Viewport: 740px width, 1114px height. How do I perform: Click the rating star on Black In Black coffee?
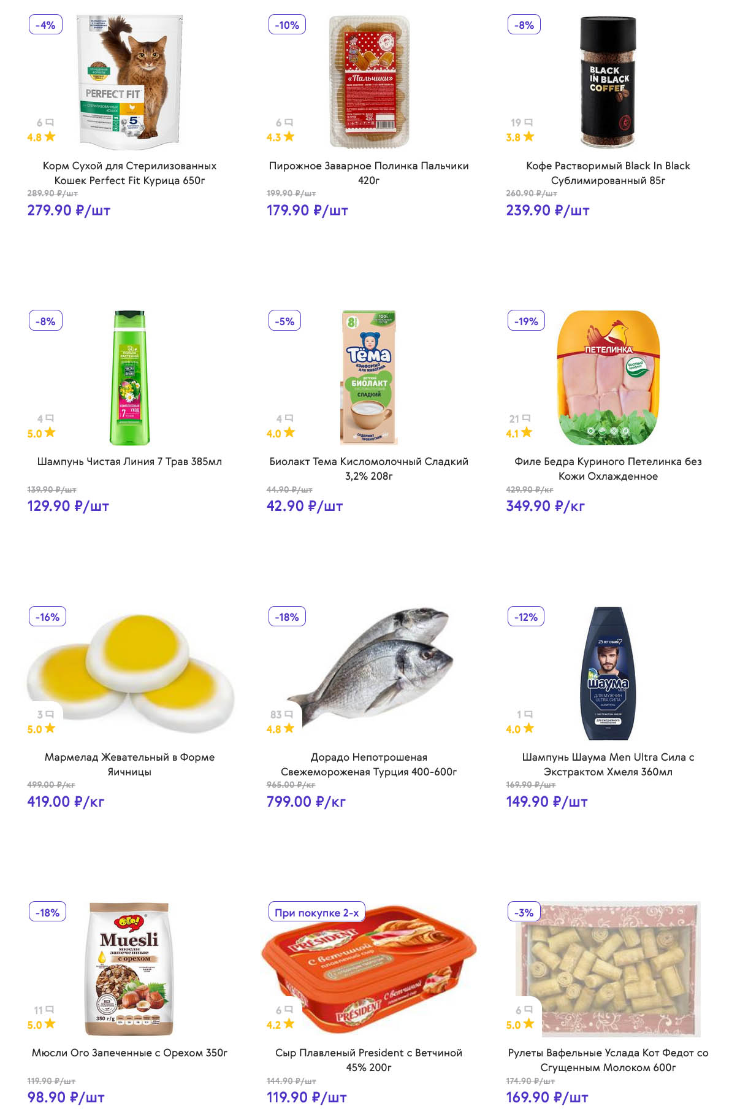(x=528, y=137)
